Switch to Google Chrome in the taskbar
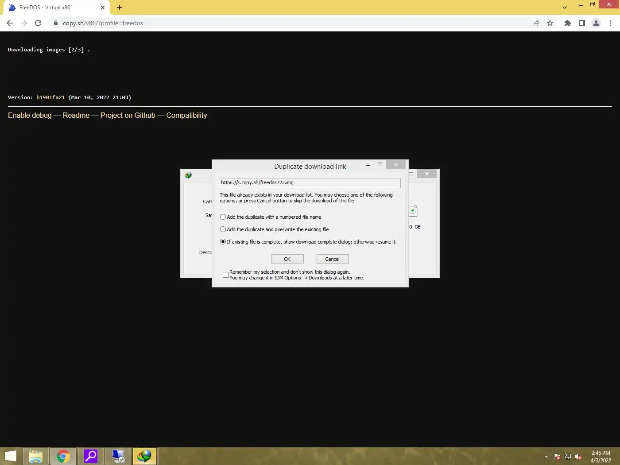The image size is (620, 465). click(x=63, y=456)
